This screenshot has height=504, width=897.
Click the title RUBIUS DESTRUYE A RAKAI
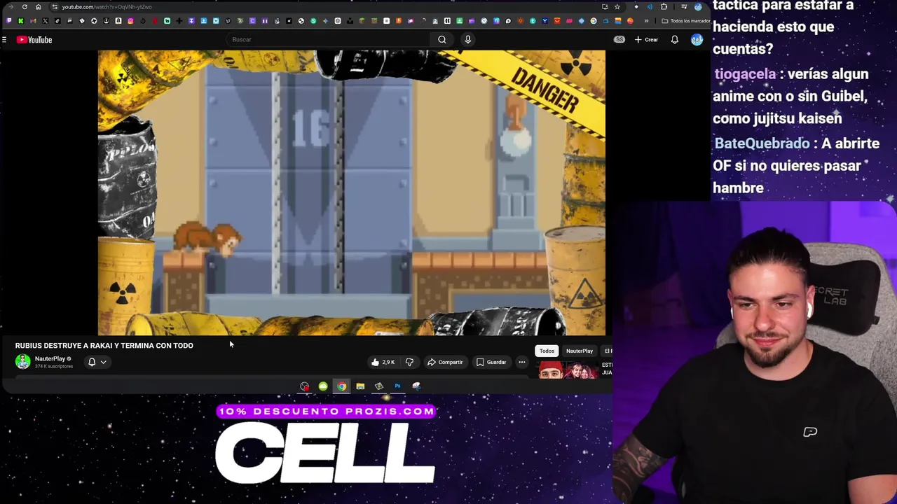click(x=104, y=346)
